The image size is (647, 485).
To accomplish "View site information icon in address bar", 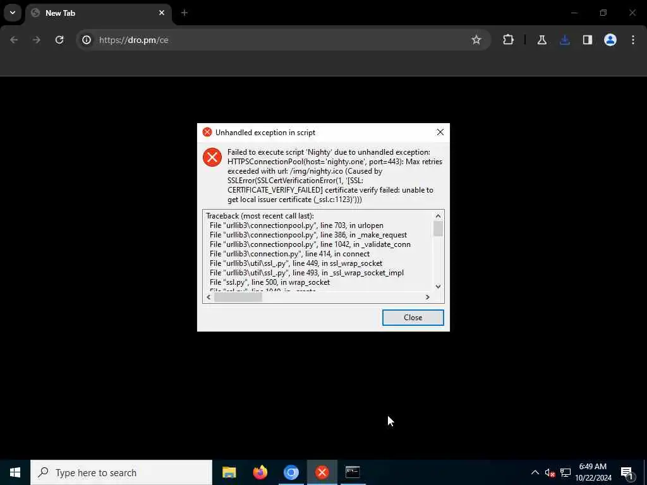I will point(86,40).
